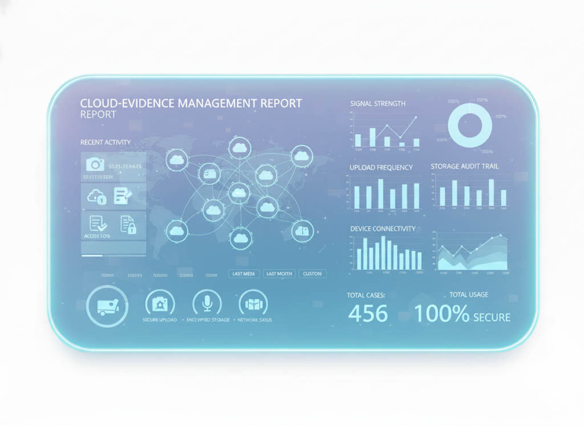The width and height of the screenshot is (584, 426).
Task: Select the central cloud node in network map
Action: click(239, 194)
